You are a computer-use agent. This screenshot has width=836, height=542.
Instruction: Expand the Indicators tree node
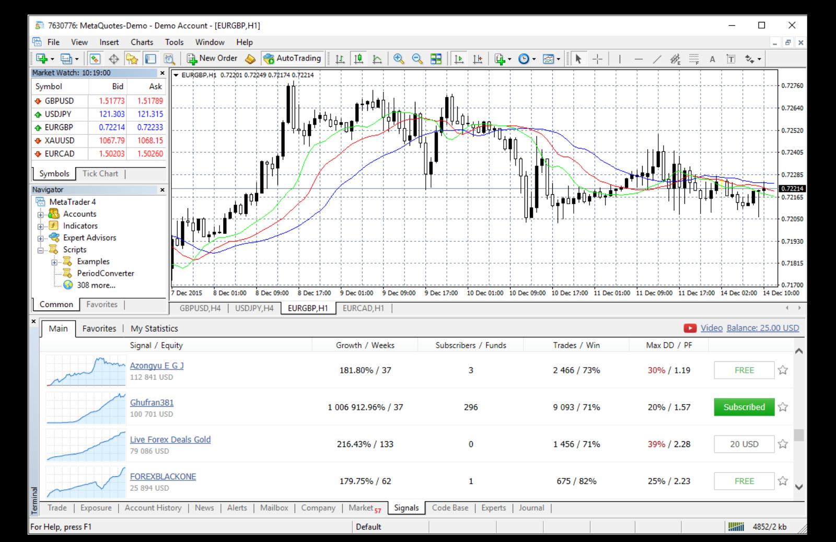coord(40,227)
